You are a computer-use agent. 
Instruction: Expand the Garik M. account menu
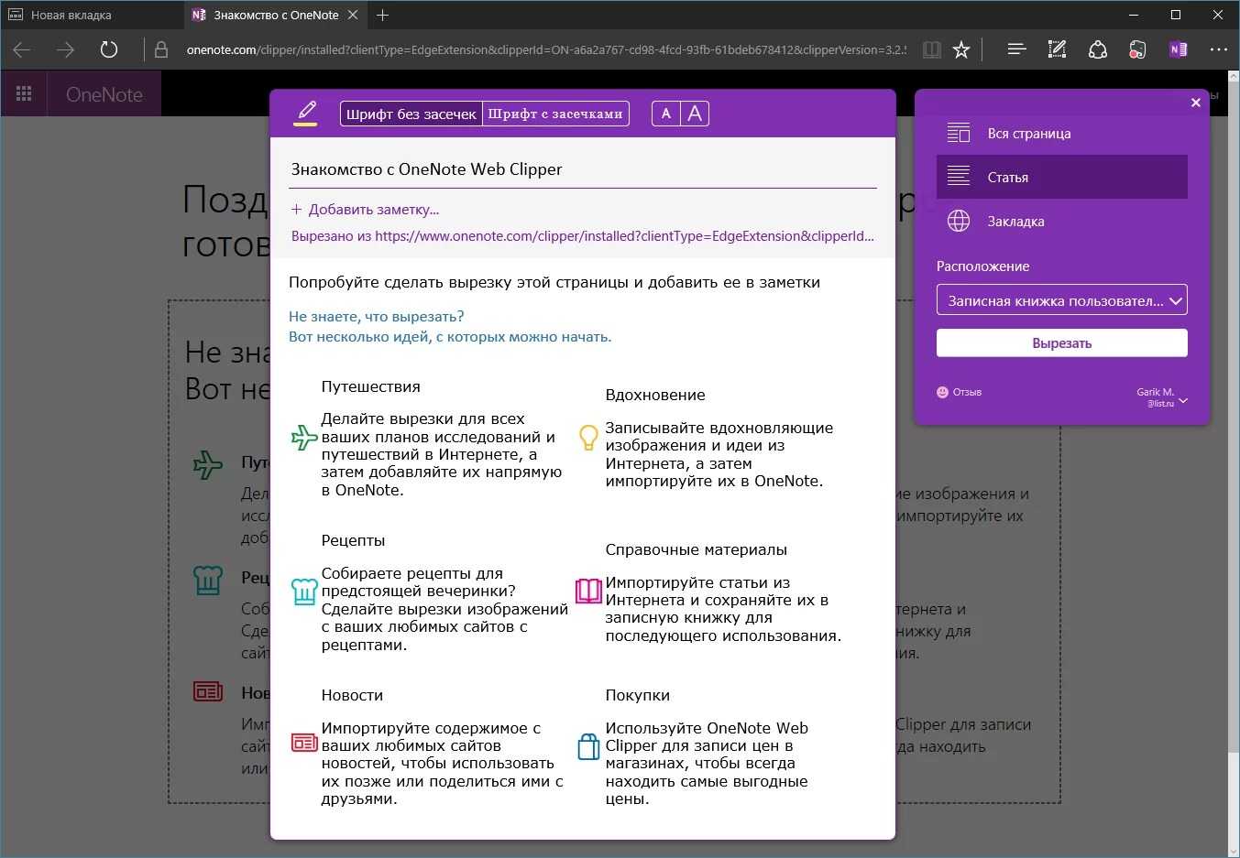pos(1162,397)
